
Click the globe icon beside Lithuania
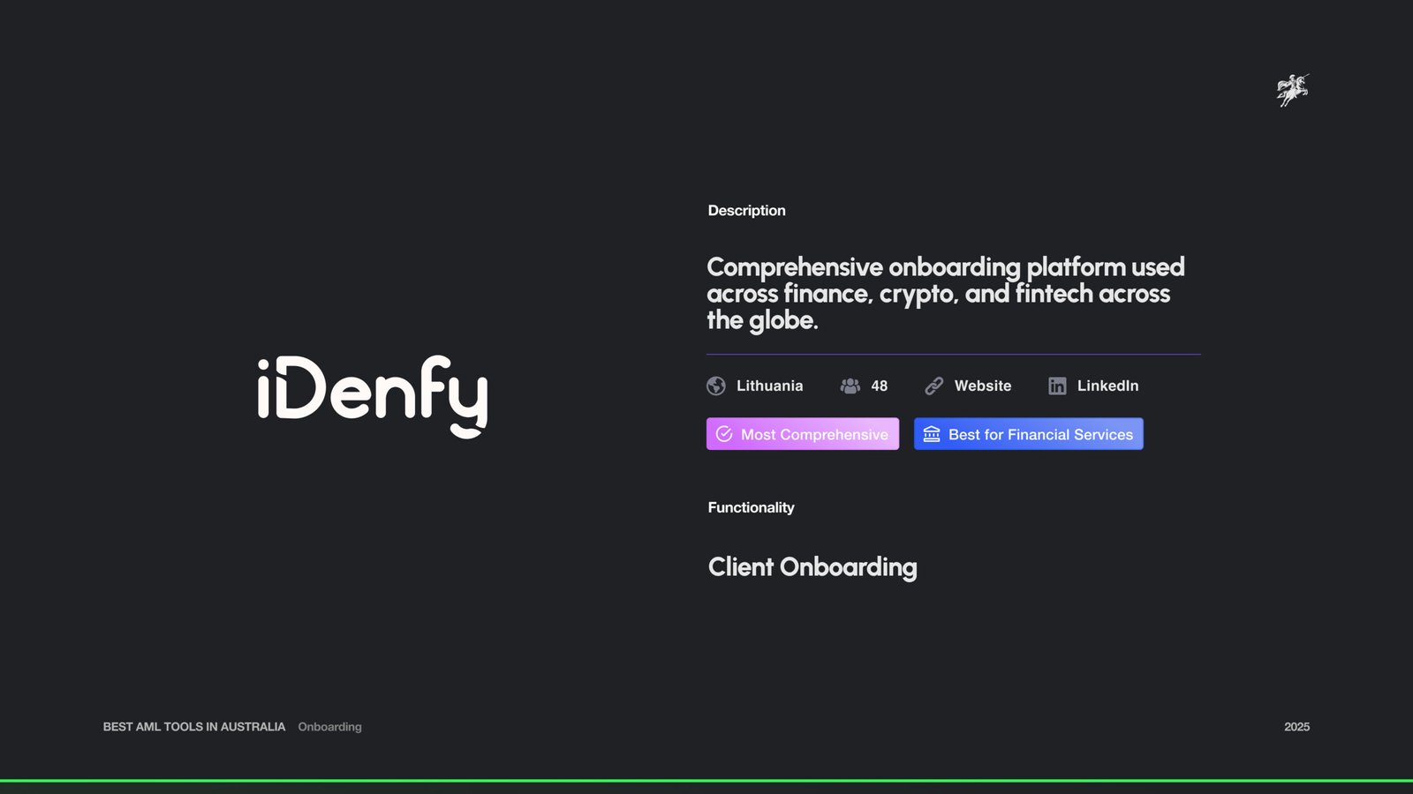point(716,386)
